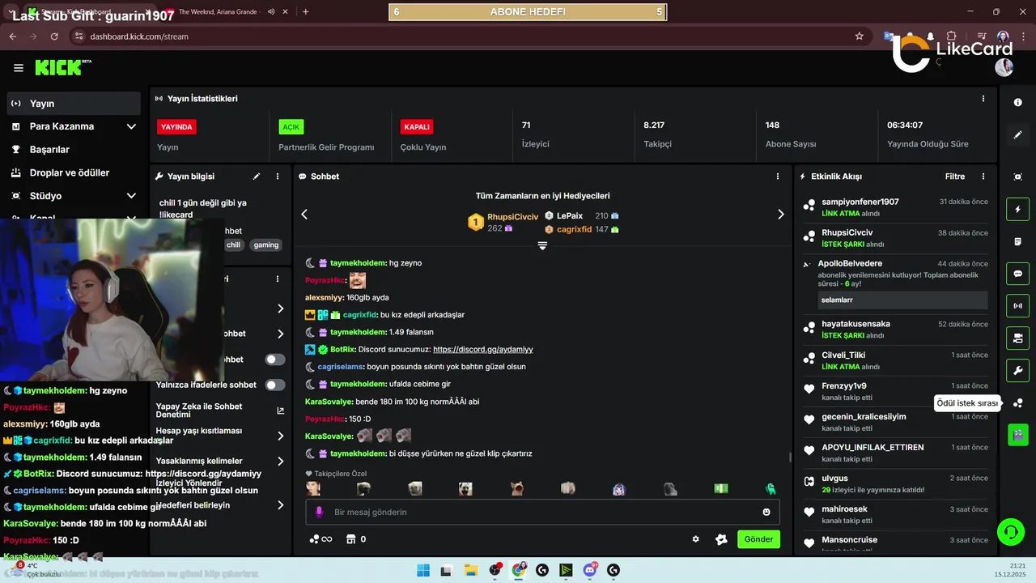The width and height of the screenshot is (1036, 583).
Task: Click RhupsiCivciv in top gifters
Action: click(512, 217)
